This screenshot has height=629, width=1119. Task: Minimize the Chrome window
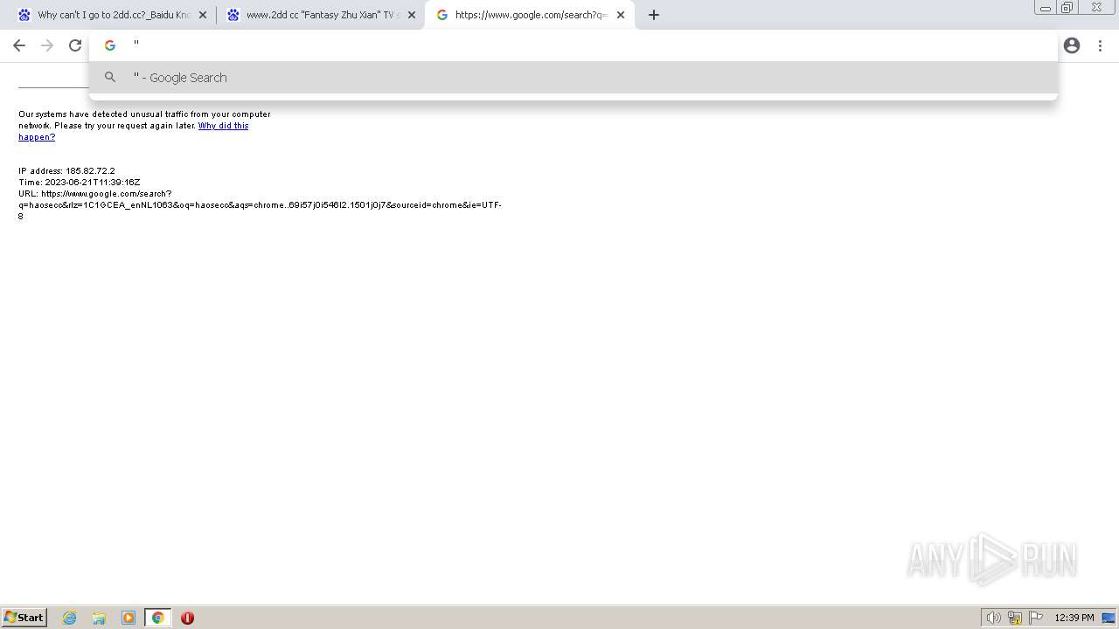coord(1046,8)
